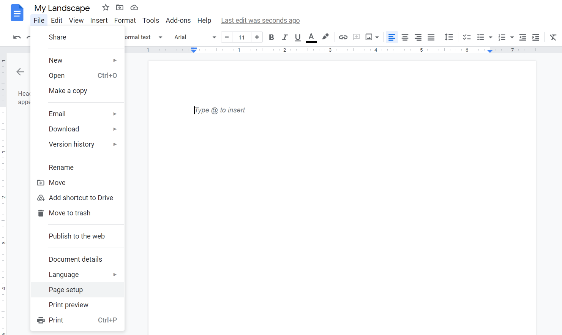The image size is (562, 335).
Task: Enable underline formatting
Action: (297, 37)
